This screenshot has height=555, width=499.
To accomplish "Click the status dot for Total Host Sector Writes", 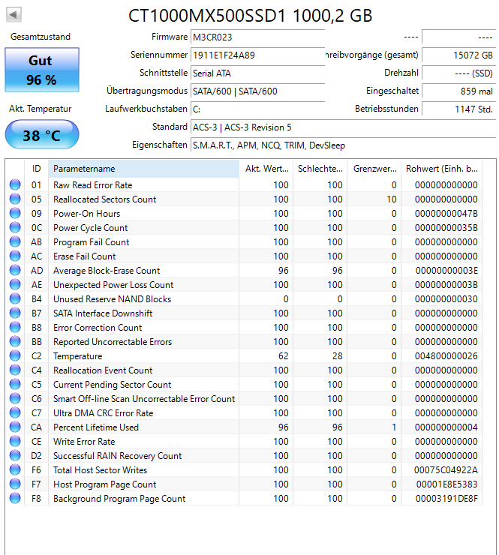I will [x=15, y=469].
